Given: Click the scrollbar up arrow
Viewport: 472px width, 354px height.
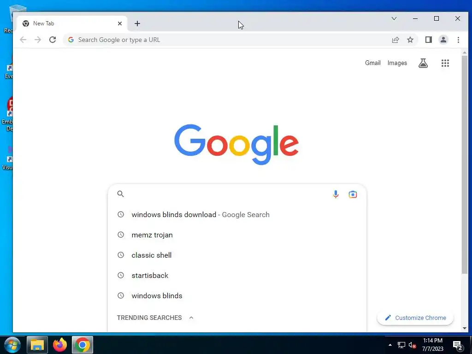Looking at the screenshot, I should 465,53.
